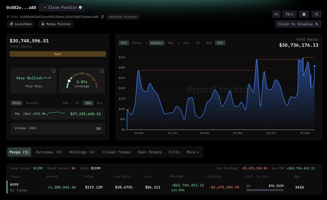This screenshot has width=327, height=200.
Task: Sort by the Age column header
Action: click(x=297, y=176)
